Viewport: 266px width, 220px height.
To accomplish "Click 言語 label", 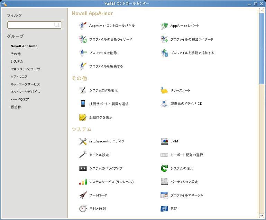I will 174,209.
